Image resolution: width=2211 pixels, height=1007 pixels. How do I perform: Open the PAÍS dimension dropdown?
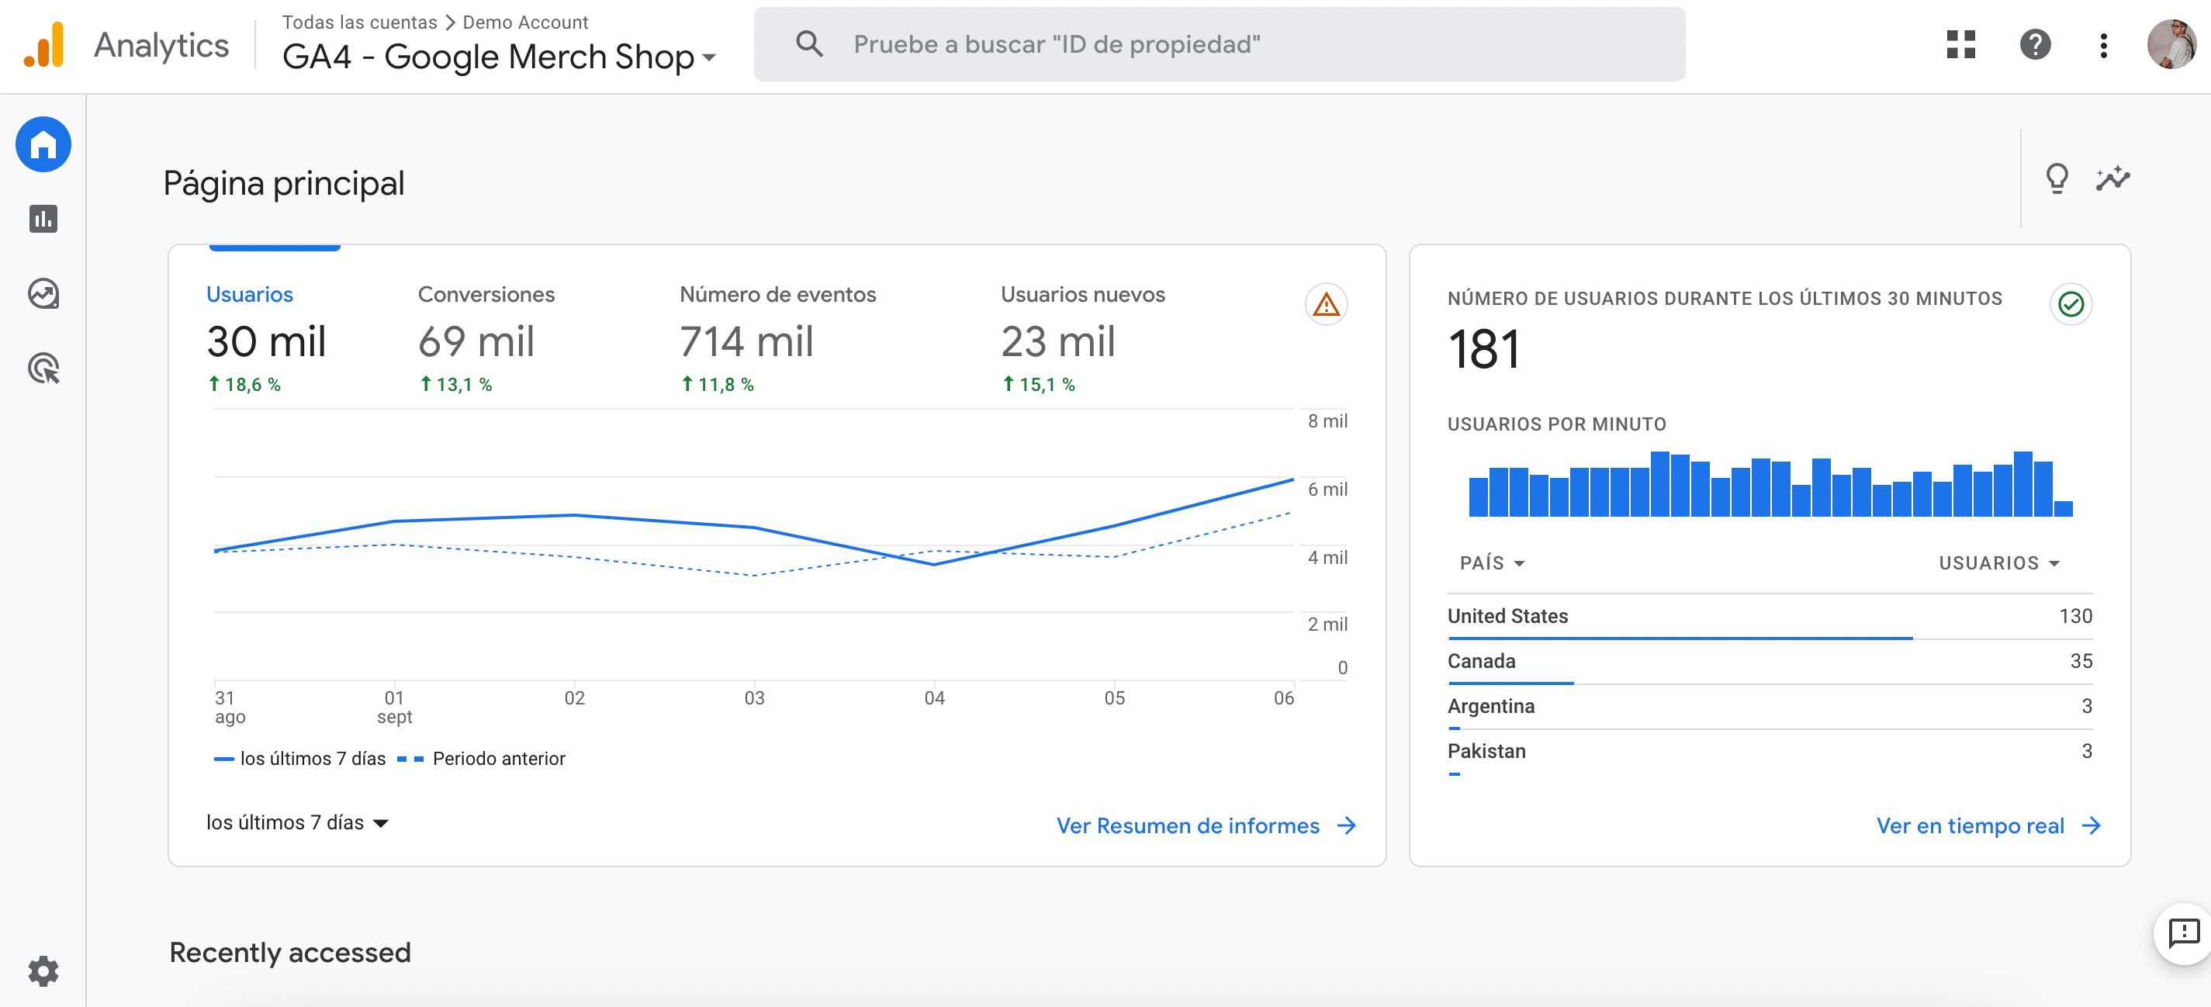(1492, 563)
